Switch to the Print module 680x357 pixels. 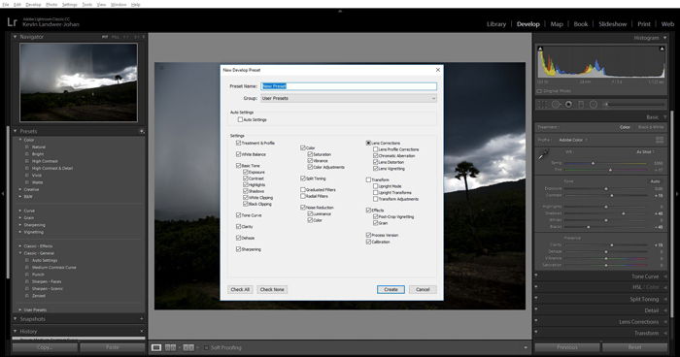point(644,24)
